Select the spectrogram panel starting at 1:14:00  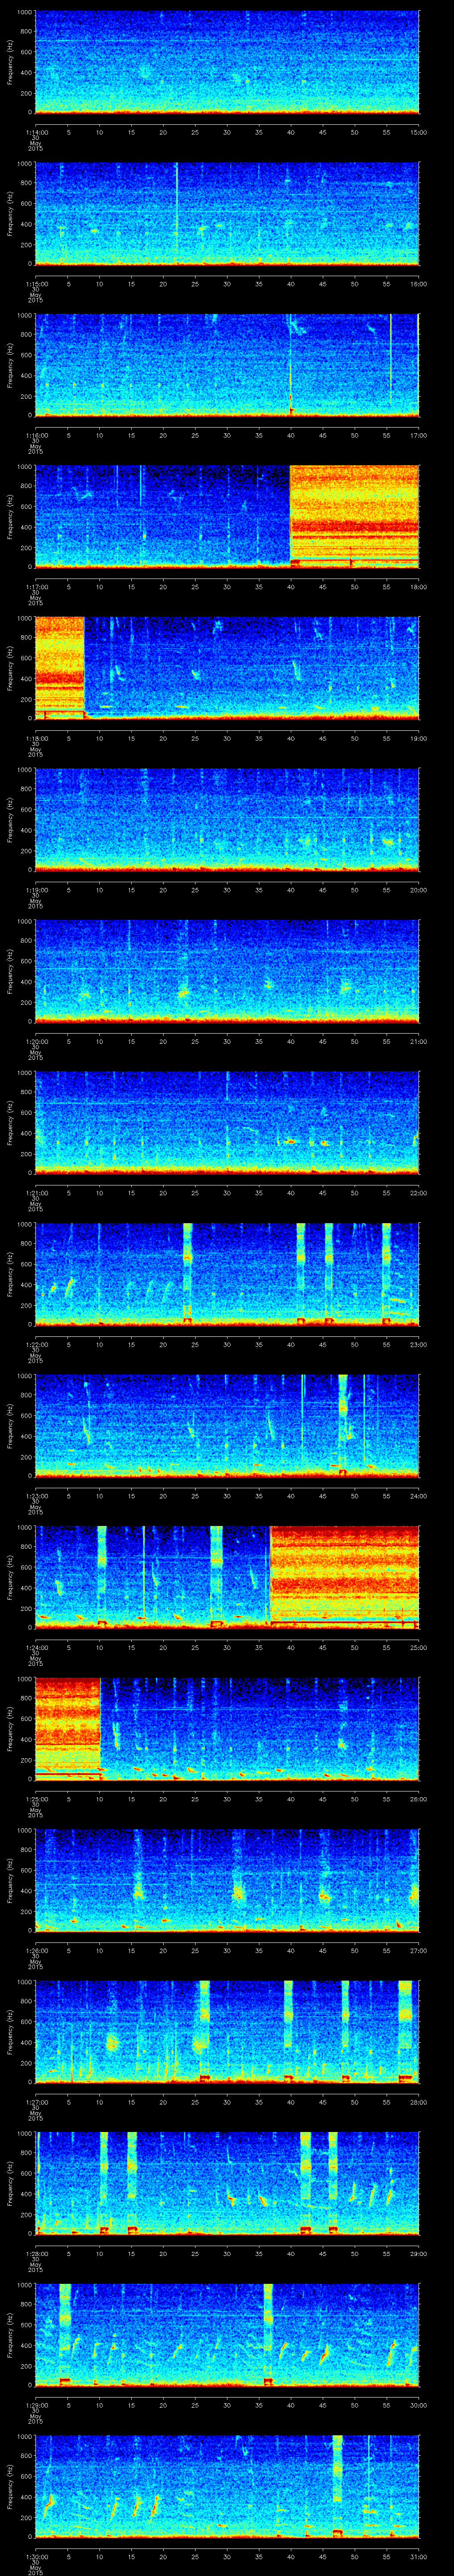(227, 62)
